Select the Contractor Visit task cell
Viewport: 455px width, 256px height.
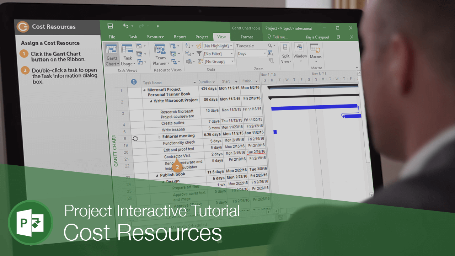coord(177,156)
